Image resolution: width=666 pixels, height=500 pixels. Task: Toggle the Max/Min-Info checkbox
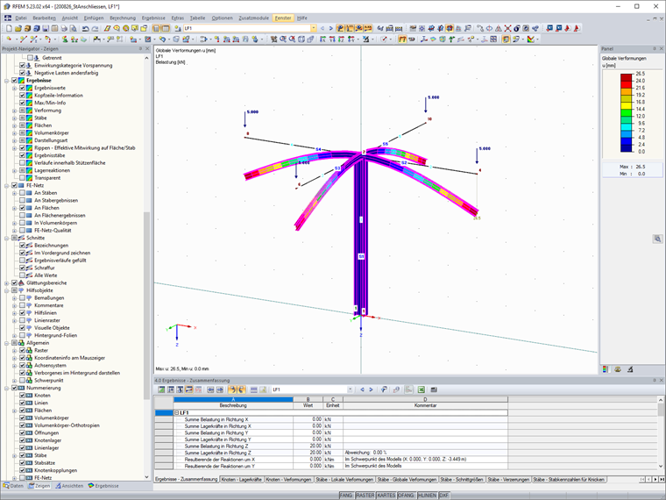point(22,103)
